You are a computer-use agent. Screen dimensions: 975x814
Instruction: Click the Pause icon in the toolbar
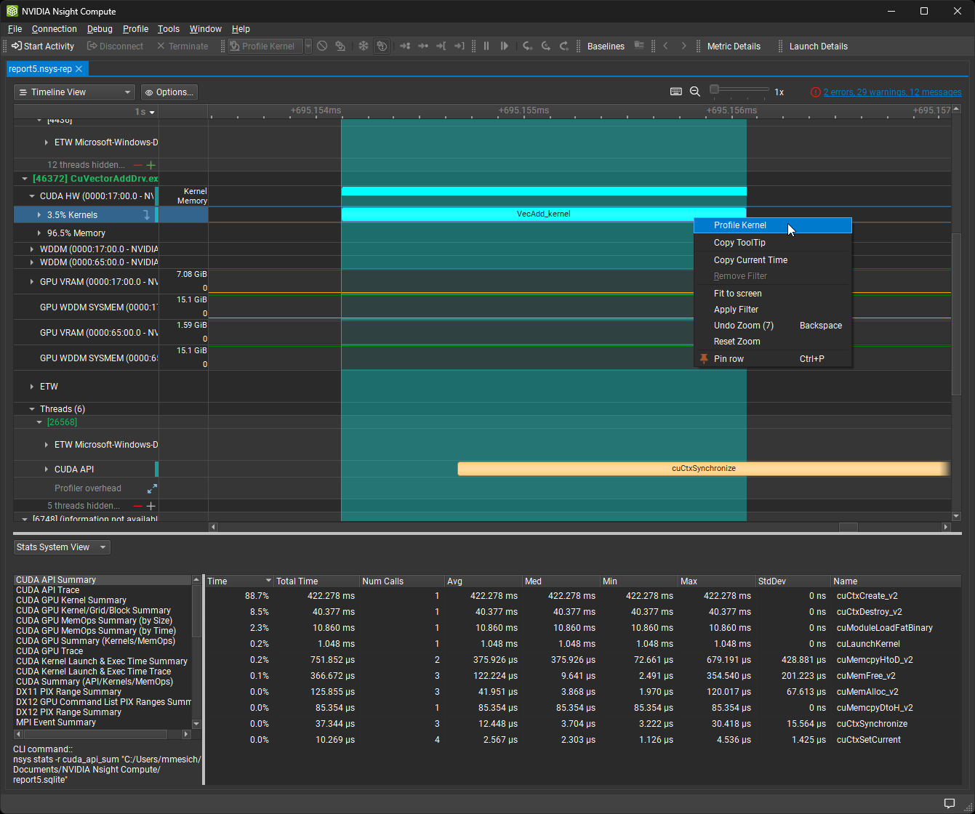[x=486, y=46]
